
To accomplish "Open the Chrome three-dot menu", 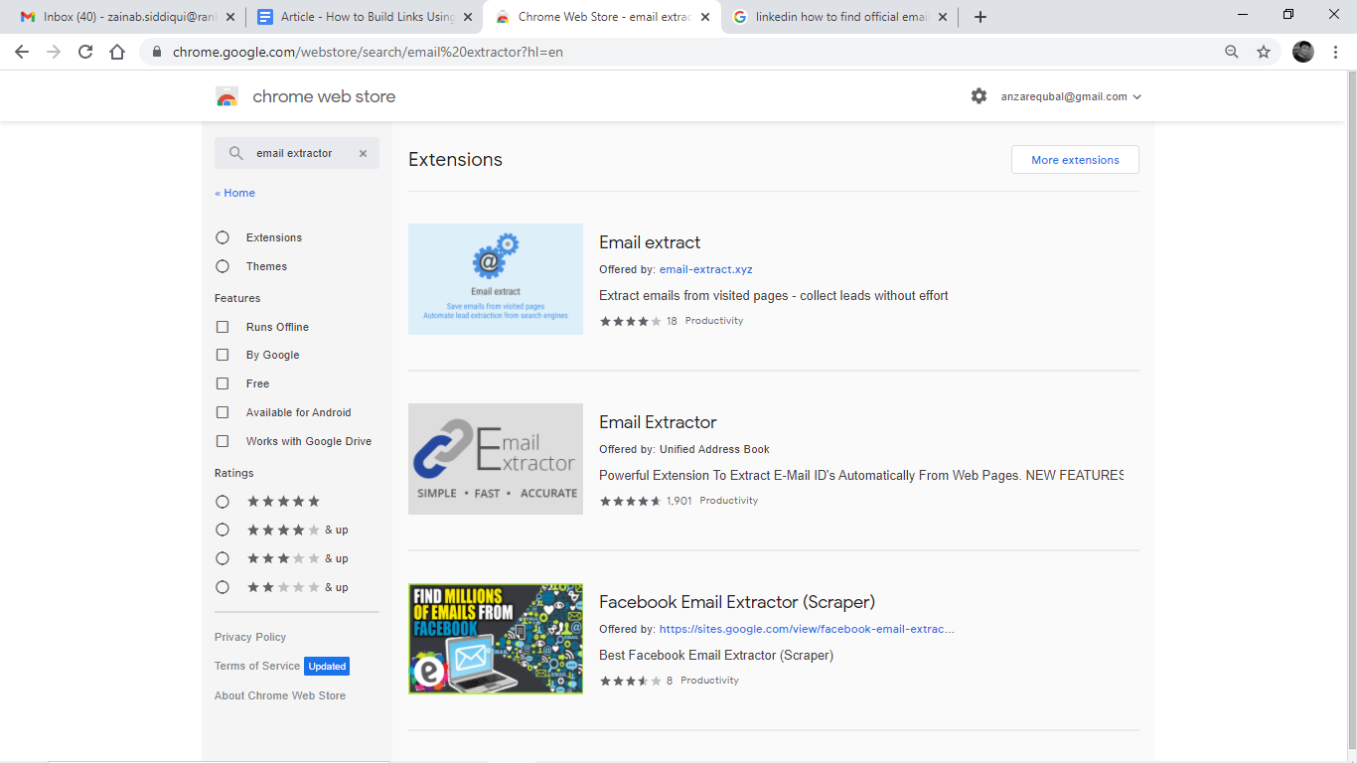I will (x=1335, y=52).
